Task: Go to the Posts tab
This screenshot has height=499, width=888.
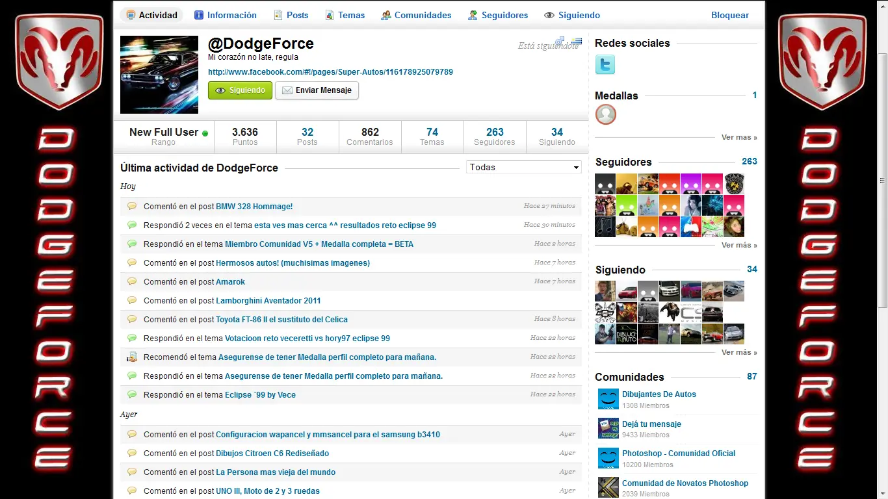Action: click(291, 15)
